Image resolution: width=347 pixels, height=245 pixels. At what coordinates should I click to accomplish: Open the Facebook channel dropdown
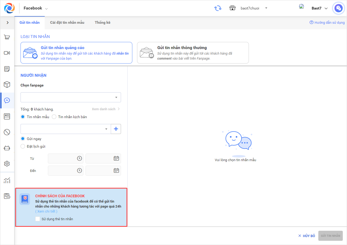point(36,8)
